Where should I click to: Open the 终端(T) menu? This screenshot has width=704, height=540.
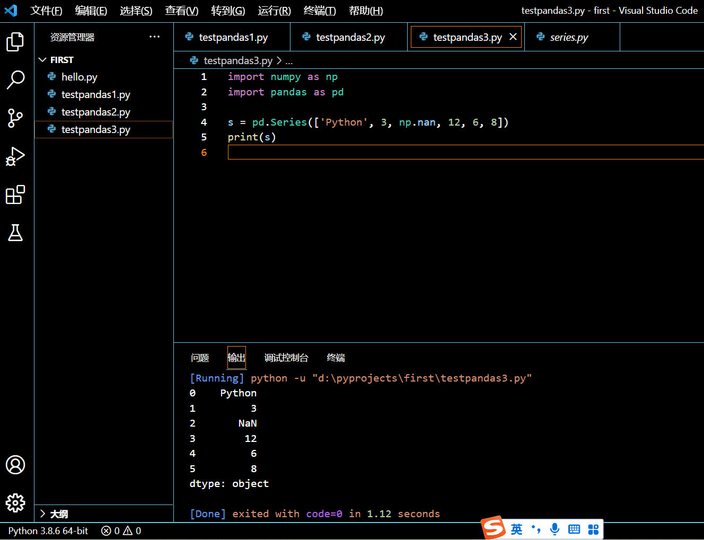(x=320, y=11)
